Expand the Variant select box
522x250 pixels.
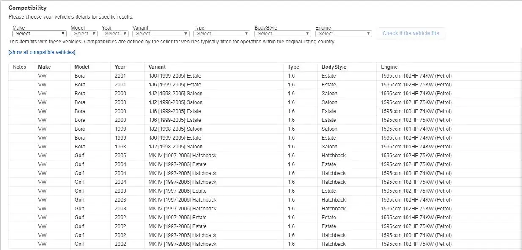pos(161,34)
